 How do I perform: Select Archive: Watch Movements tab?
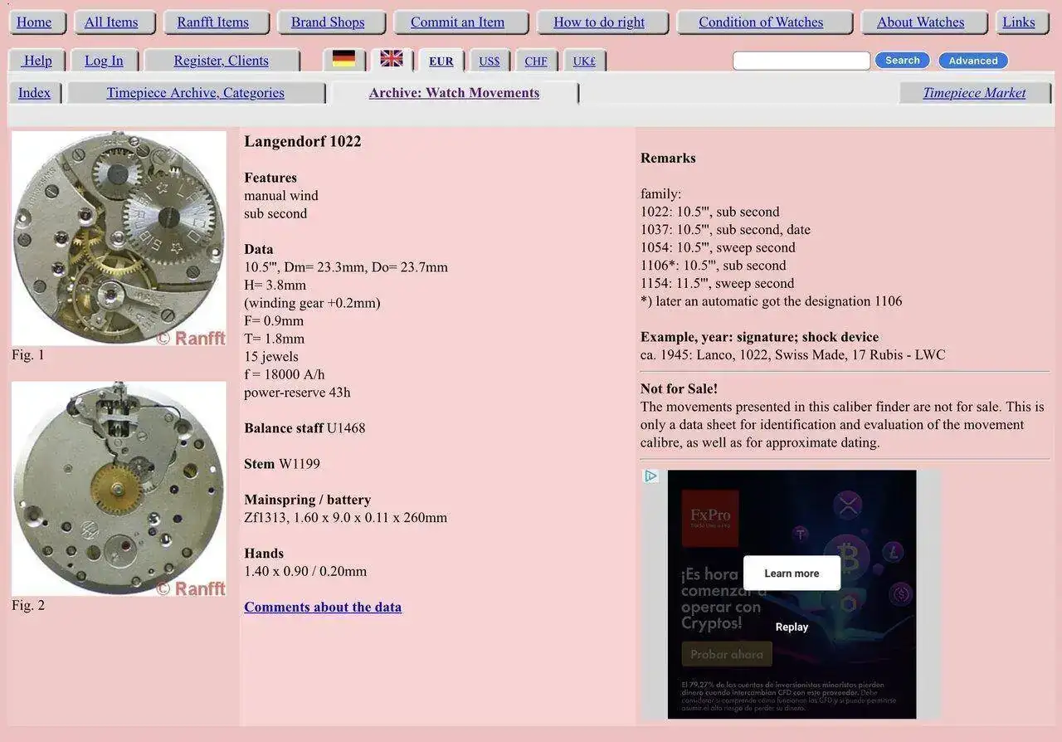click(454, 93)
